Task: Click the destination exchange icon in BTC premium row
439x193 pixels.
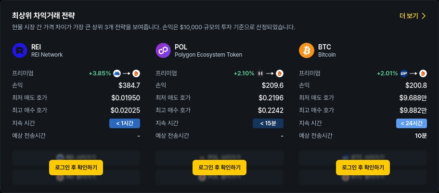Action: pos(423,73)
